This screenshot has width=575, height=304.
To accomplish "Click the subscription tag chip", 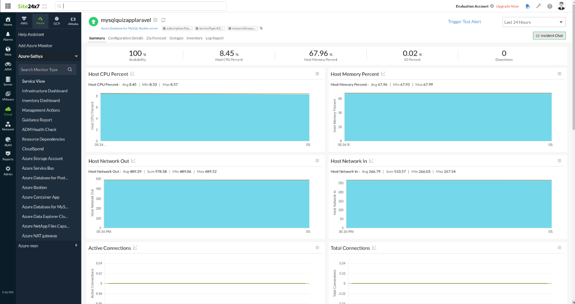I will click(177, 29).
